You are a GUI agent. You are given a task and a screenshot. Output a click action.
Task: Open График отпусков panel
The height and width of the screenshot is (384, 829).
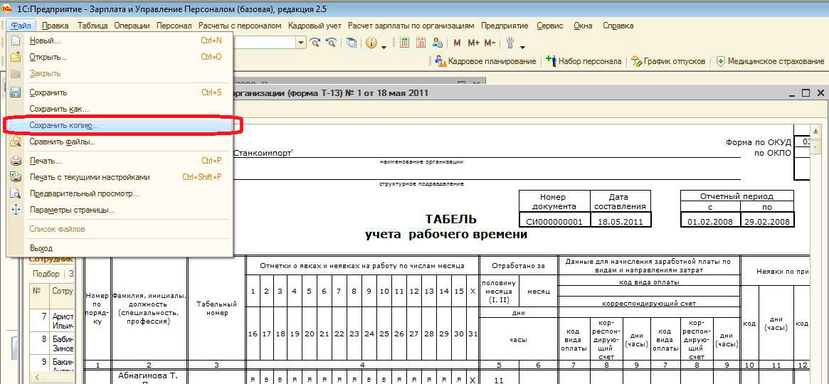668,61
